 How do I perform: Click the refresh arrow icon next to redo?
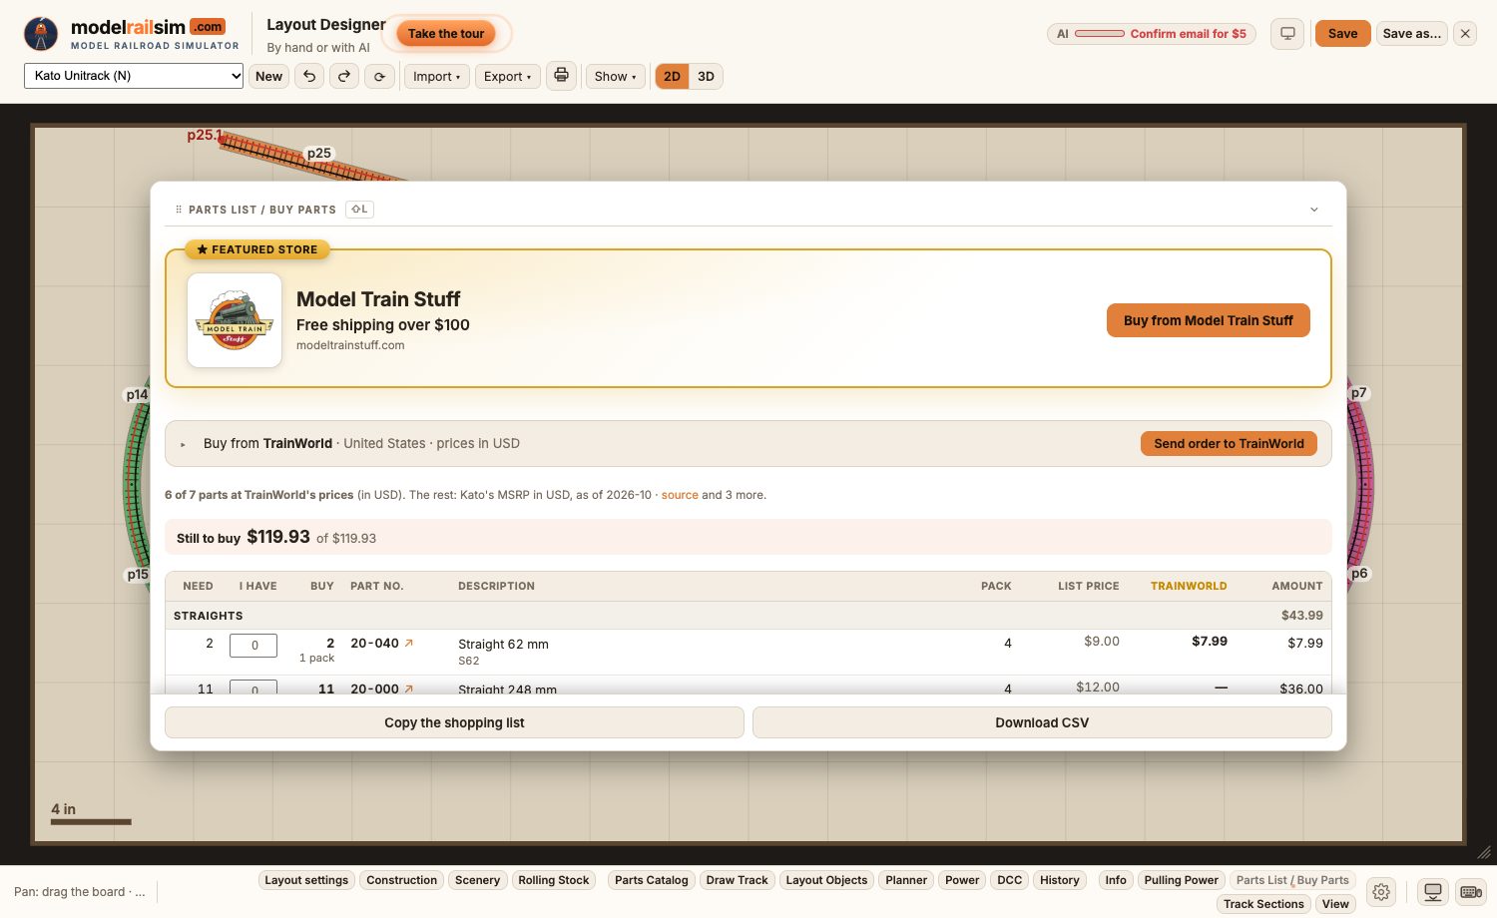[x=379, y=77]
